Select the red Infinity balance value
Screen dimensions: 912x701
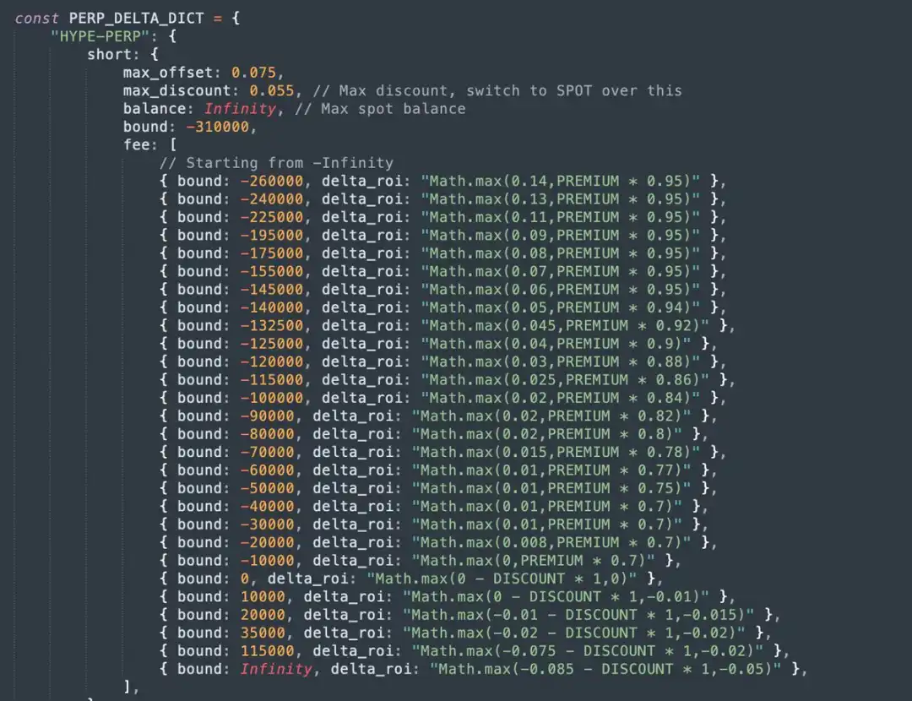(x=240, y=108)
